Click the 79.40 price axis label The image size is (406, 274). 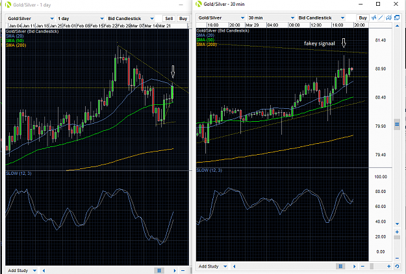(381, 155)
